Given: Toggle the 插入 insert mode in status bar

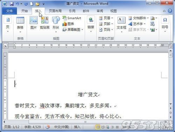Looking at the screenshot, I should pyautogui.click(x=77, y=127).
